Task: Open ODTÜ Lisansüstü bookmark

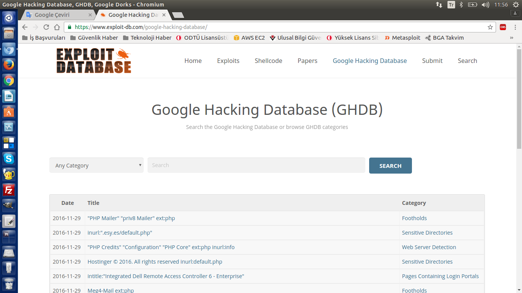Action: [202, 38]
